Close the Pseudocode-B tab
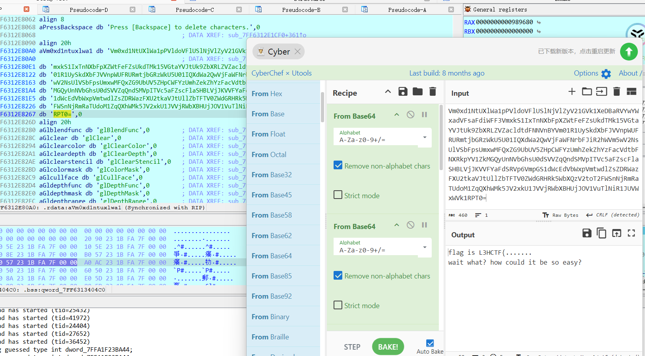The image size is (645, 356). point(345,9)
